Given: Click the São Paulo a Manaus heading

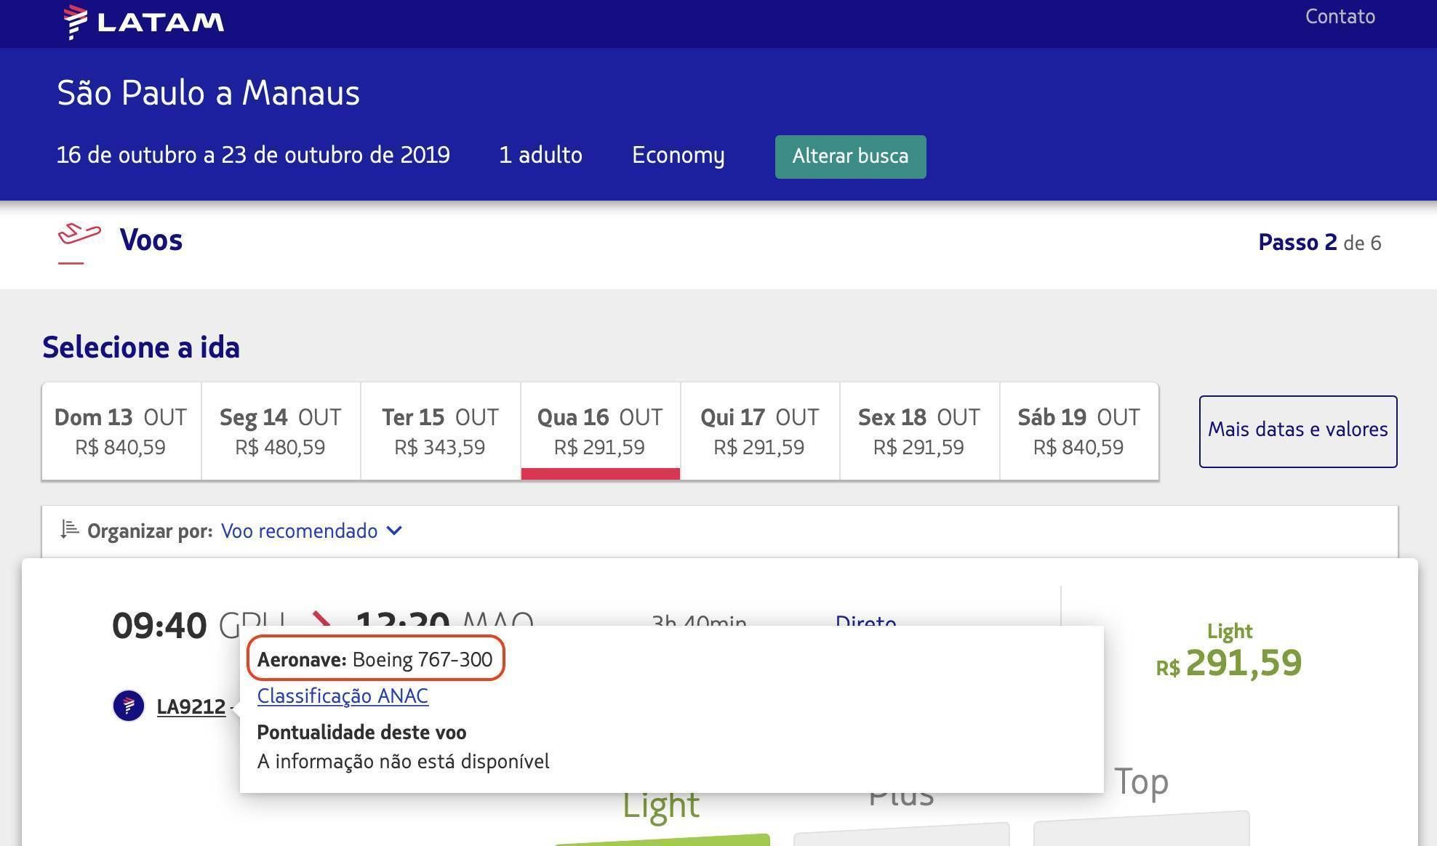Looking at the screenshot, I should 209,93.
